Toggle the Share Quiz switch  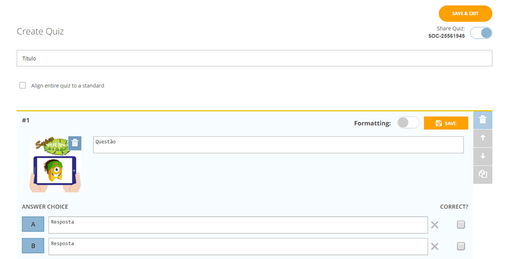coord(481,33)
